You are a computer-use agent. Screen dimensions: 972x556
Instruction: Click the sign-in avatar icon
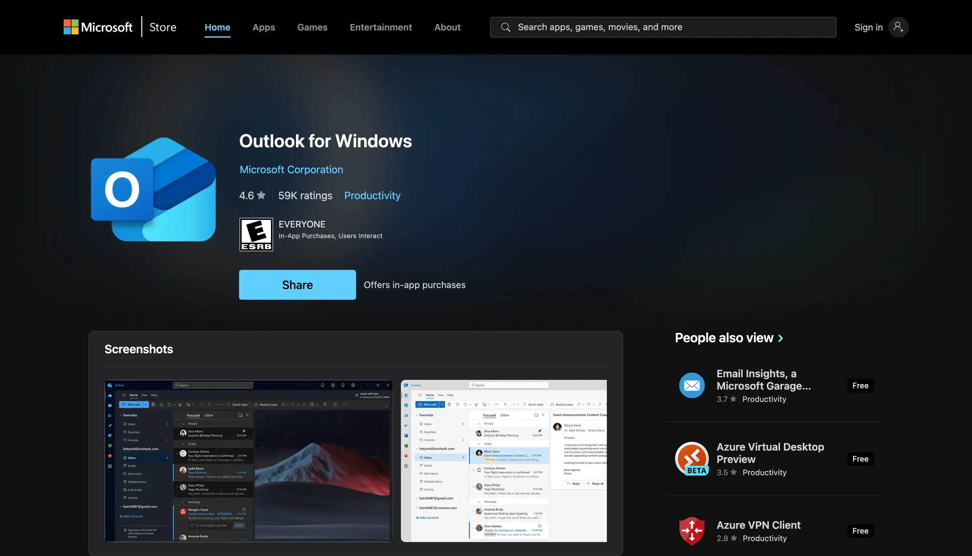point(899,27)
